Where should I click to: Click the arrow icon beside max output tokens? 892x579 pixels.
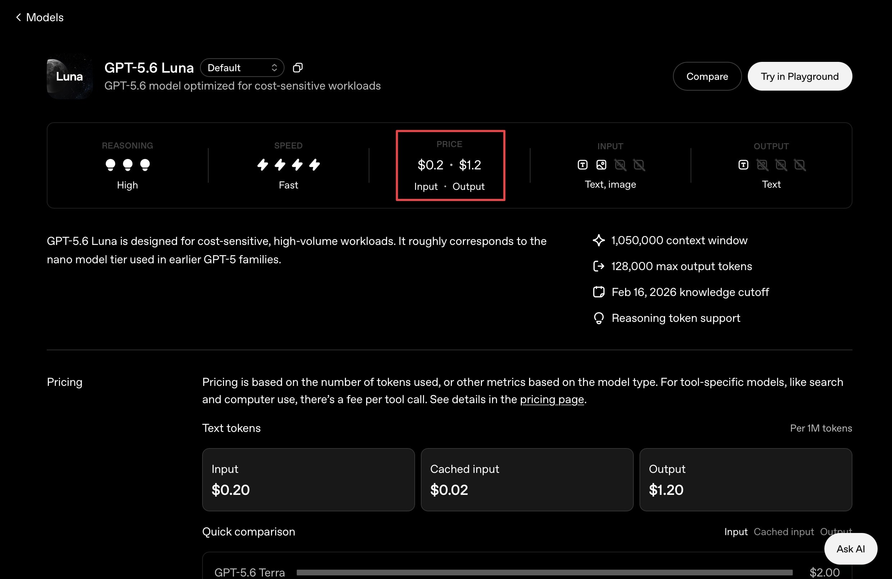click(x=599, y=266)
